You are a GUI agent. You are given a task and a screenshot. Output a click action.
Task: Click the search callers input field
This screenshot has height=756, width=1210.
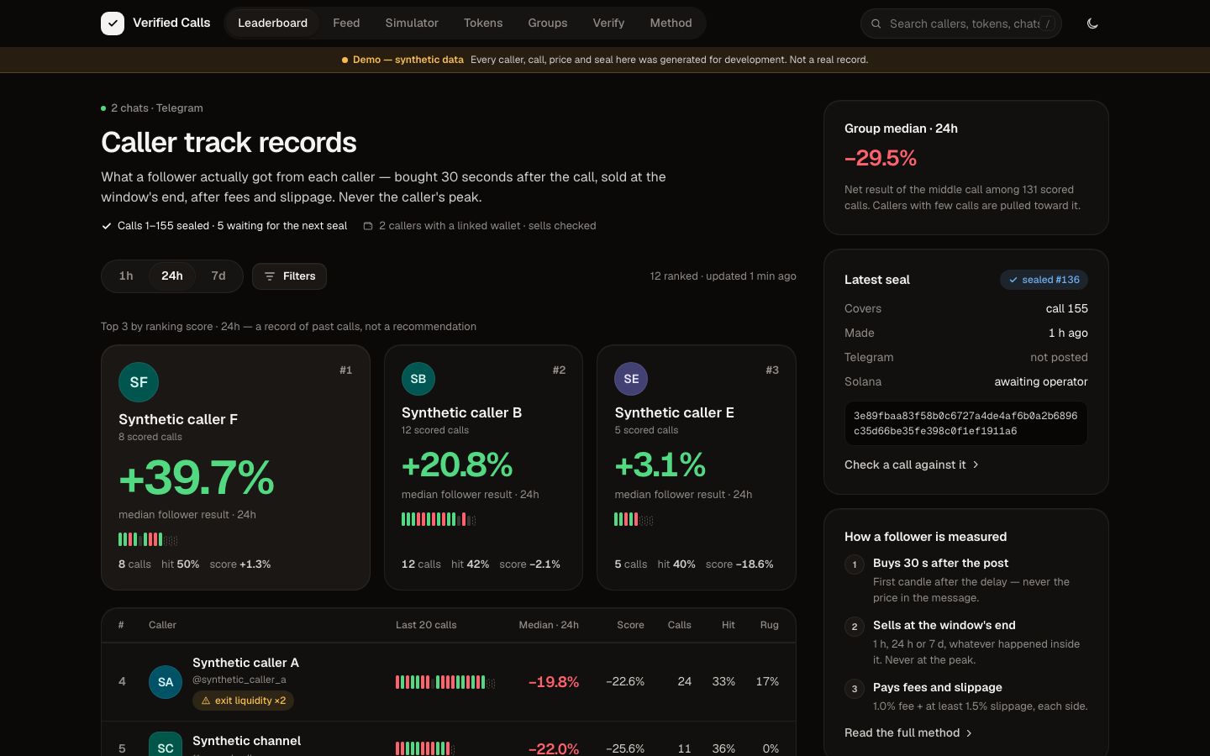pyautogui.click(x=960, y=24)
